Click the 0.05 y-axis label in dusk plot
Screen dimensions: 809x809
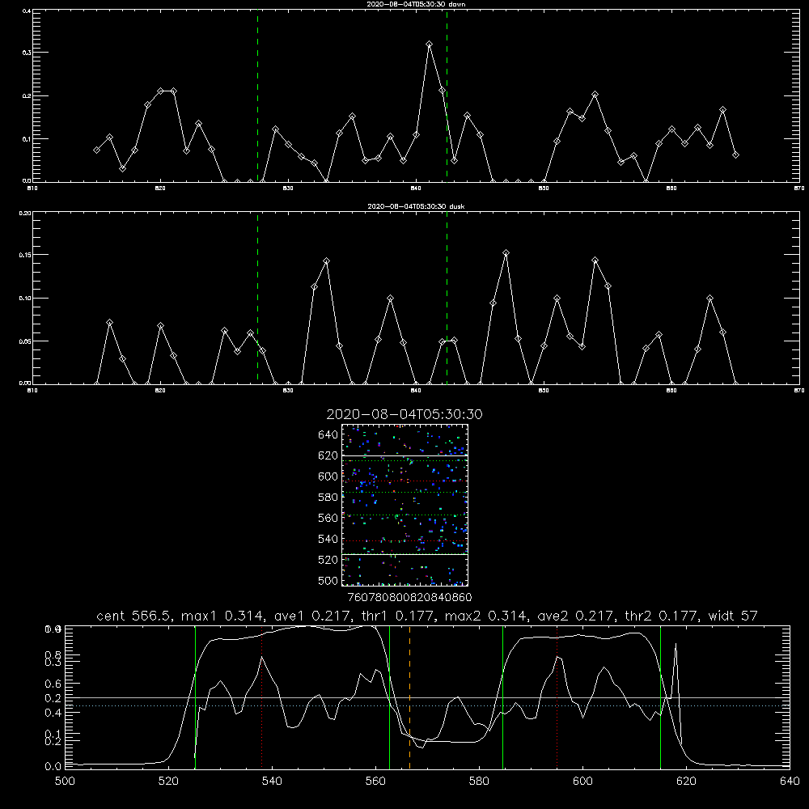pos(25,341)
